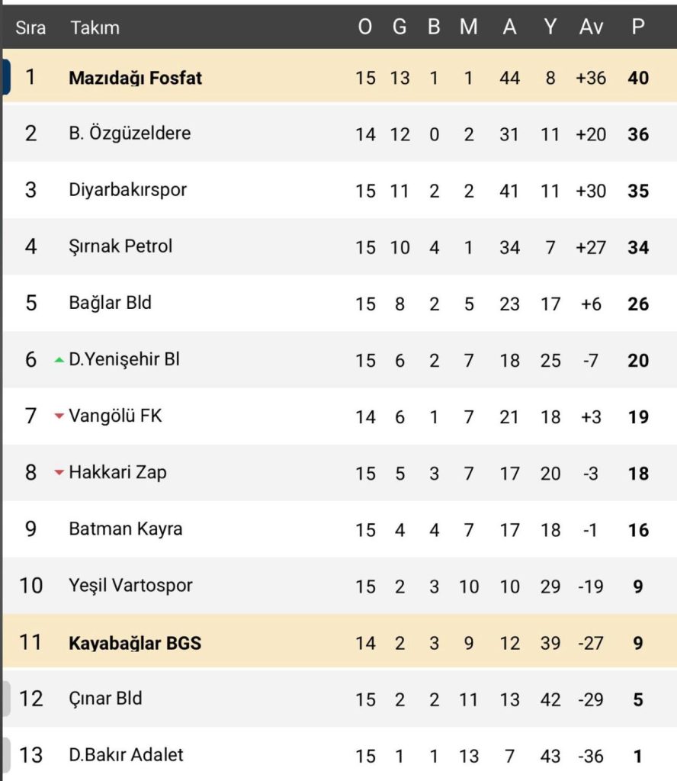Open B. Özgüzeldere team link

tap(130, 133)
